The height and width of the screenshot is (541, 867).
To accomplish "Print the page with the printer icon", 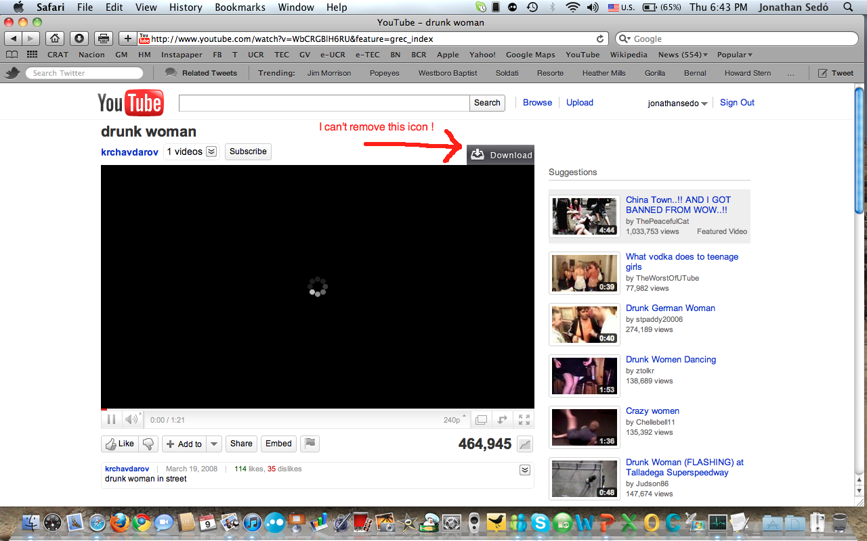I will [x=103, y=39].
